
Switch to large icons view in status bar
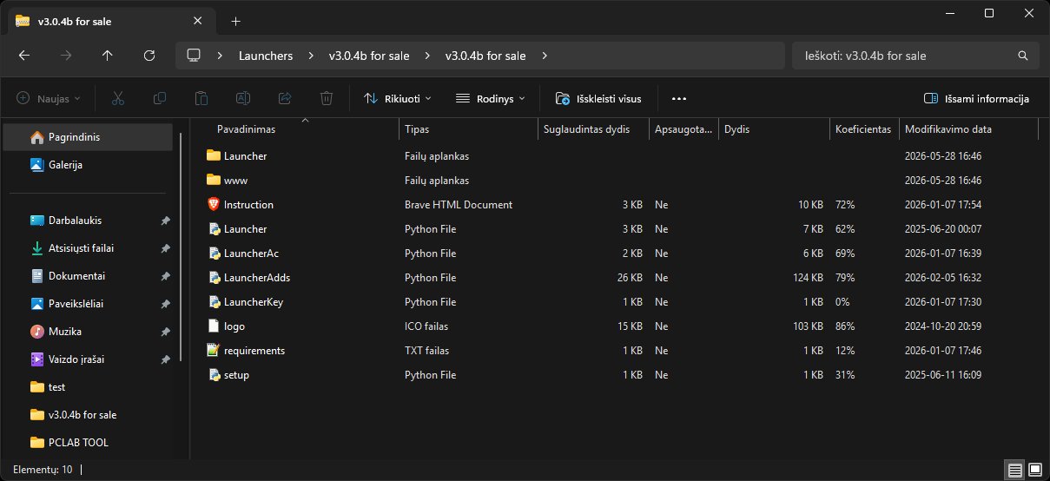[x=1035, y=470]
